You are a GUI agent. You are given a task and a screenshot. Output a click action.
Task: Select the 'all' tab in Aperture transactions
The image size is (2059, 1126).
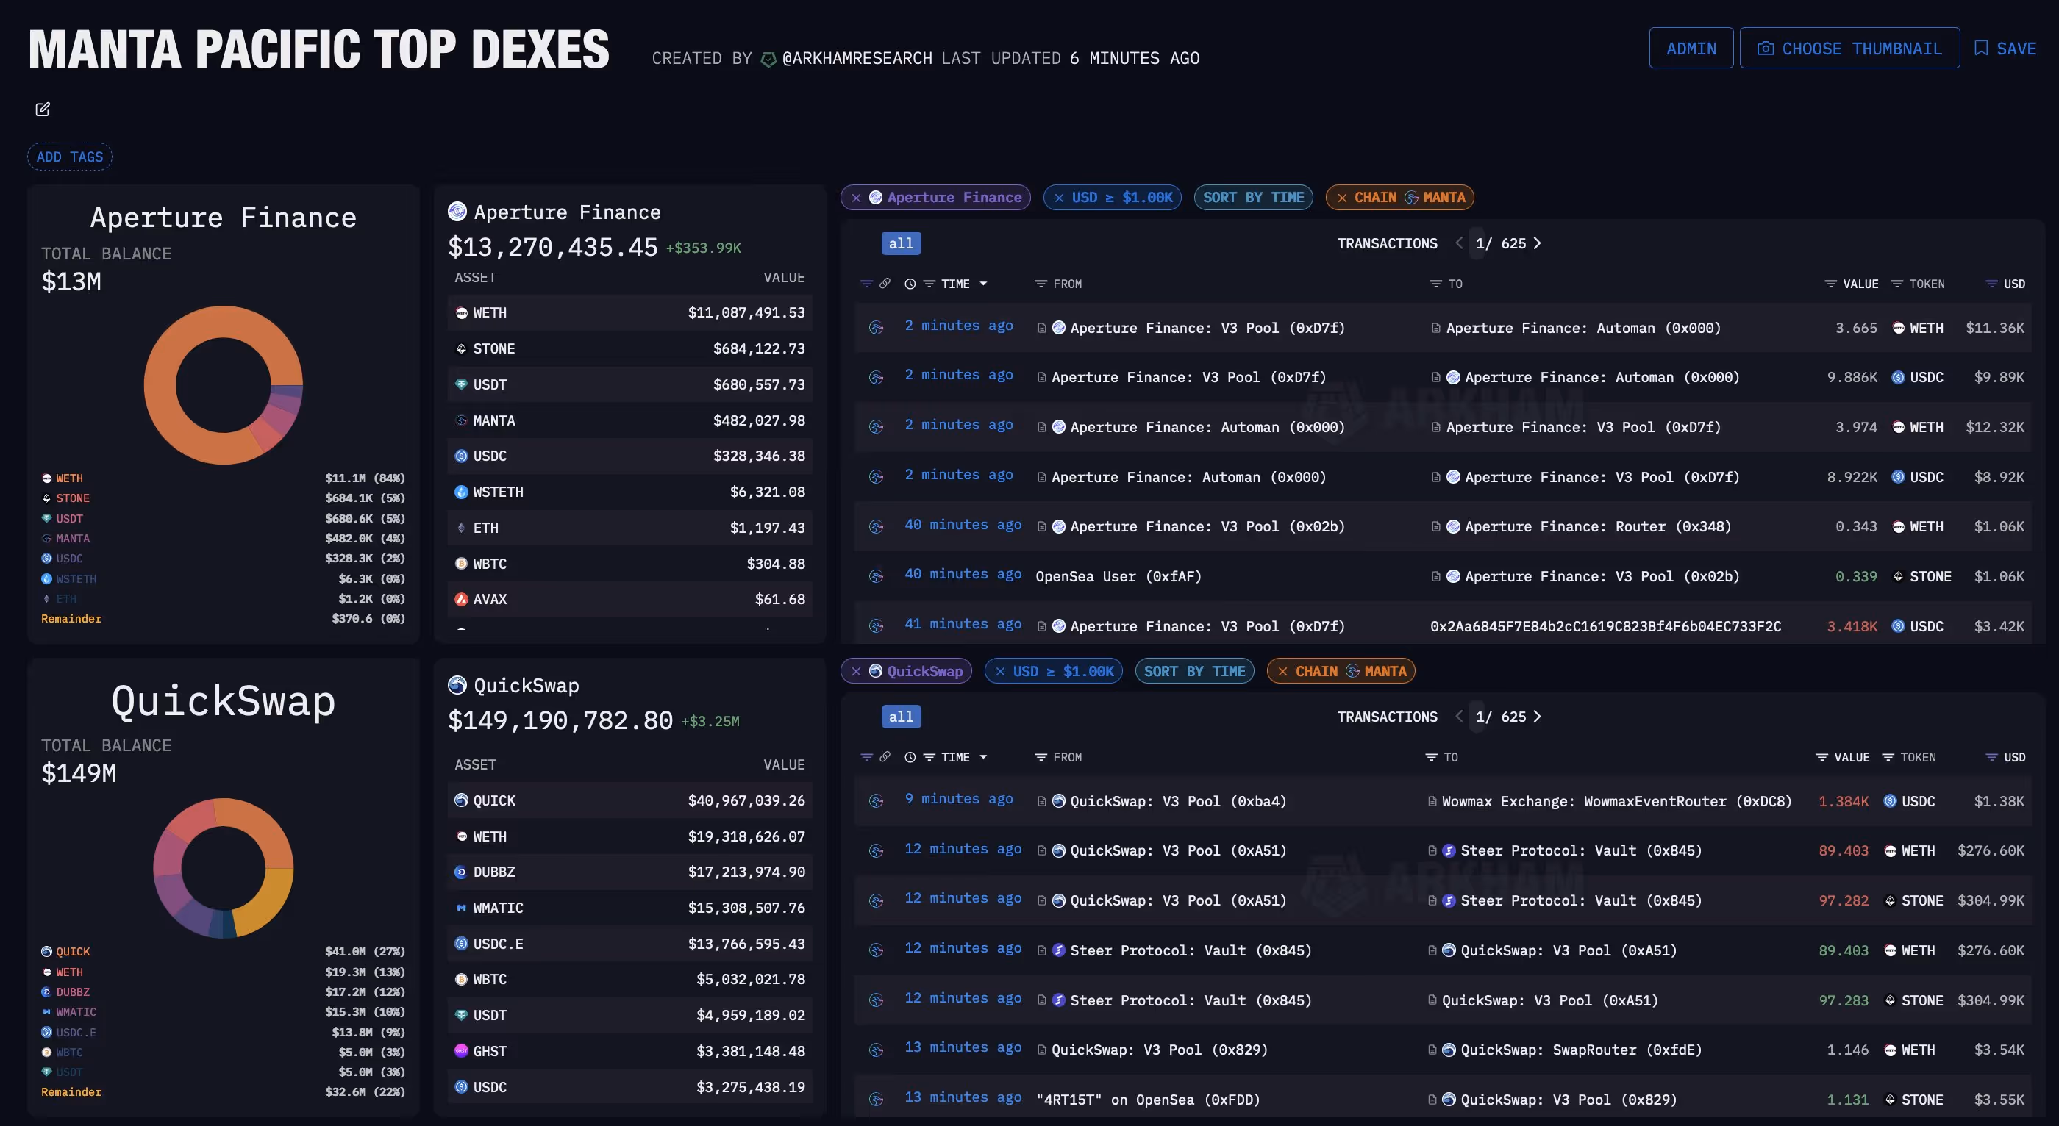(901, 244)
